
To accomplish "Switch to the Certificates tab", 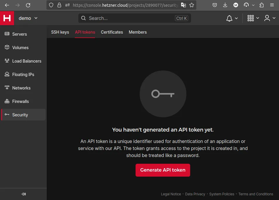I will click(x=112, y=32).
